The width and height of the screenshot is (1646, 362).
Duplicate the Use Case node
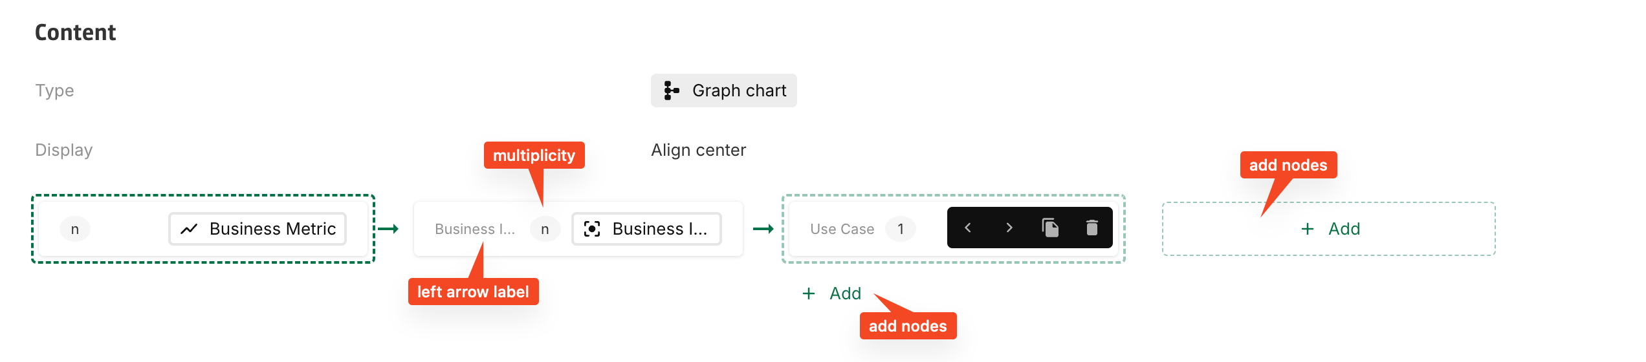1050,228
